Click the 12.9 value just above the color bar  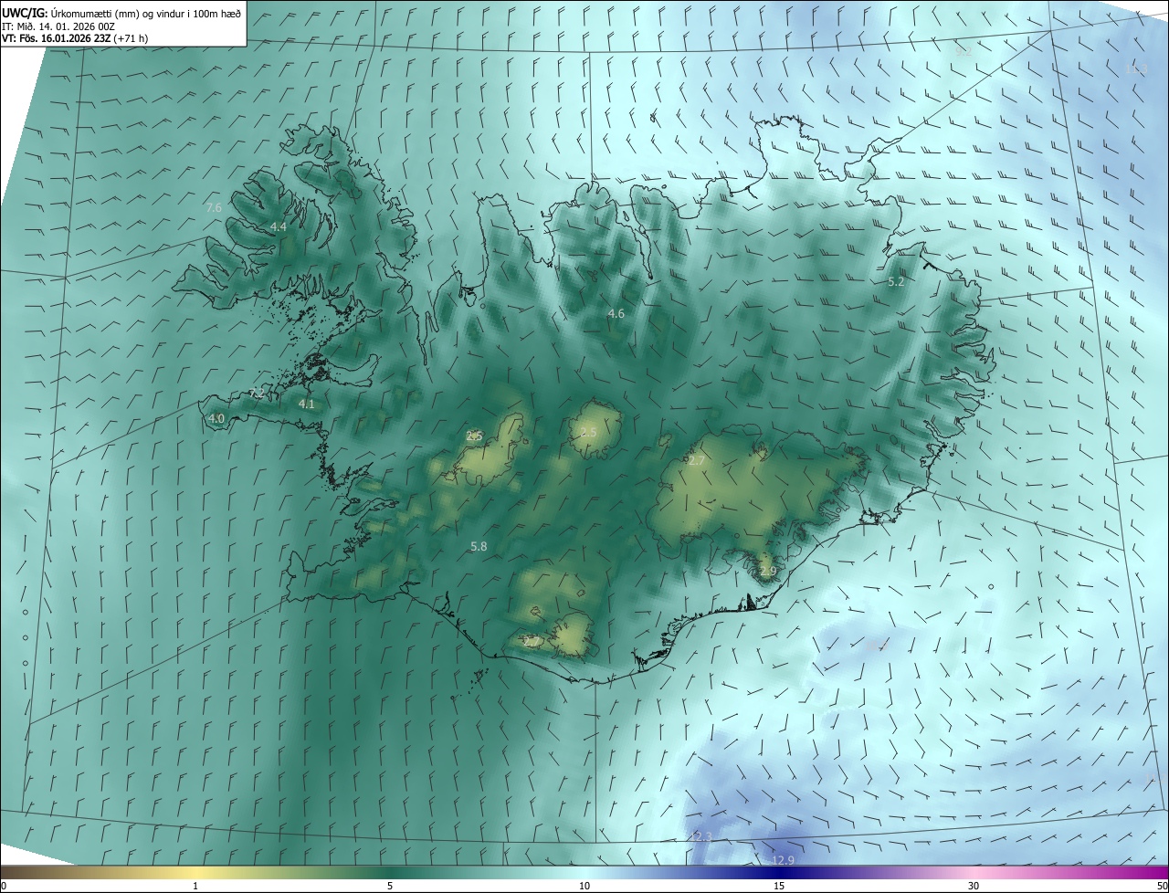point(783,860)
